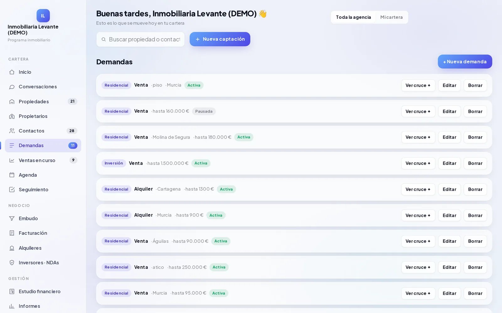Image resolution: width=502 pixels, height=313 pixels.
Task: Edit the atico hasta 250.000 € demand
Action: 449,267
